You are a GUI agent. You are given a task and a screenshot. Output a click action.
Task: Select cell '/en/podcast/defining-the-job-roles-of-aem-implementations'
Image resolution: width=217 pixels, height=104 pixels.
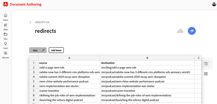coord(147,95)
